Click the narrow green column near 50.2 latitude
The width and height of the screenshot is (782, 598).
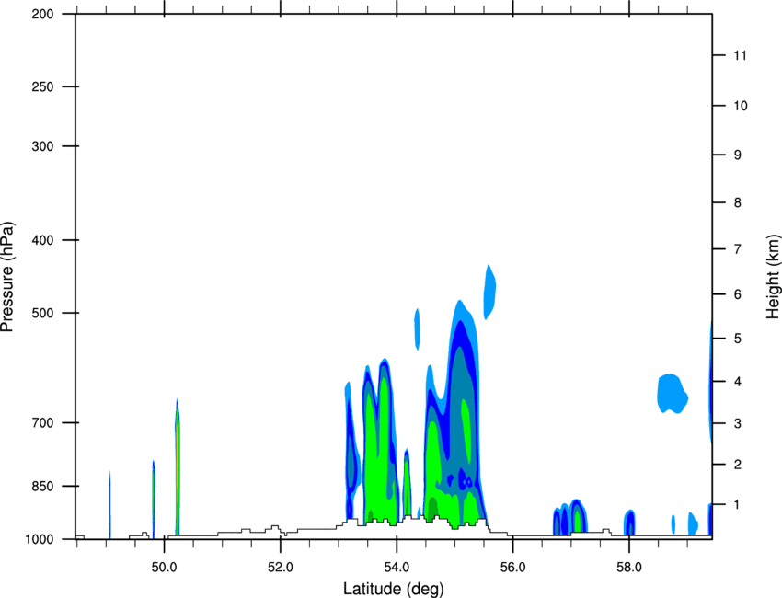[x=177, y=466]
